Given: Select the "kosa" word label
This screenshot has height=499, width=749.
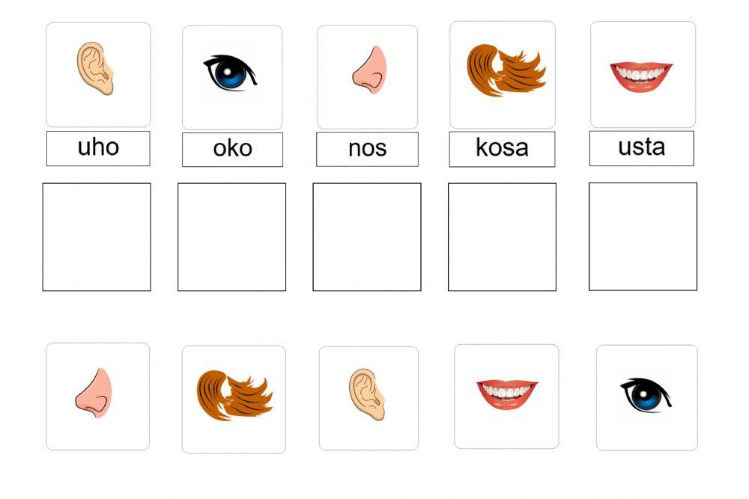Looking at the screenshot, I should coord(502,149).
